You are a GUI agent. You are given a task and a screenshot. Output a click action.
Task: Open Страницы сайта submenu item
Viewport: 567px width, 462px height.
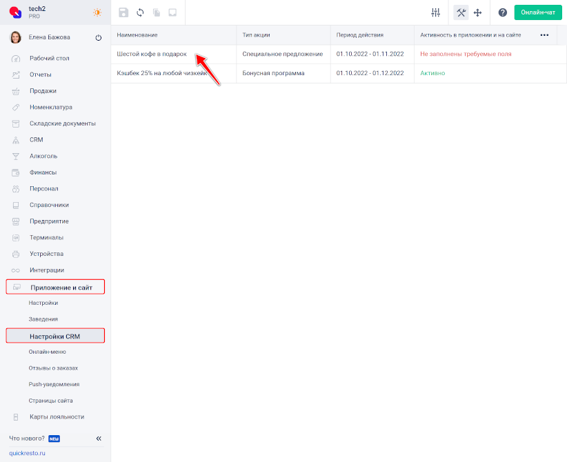pyautogui.click(x=50, y=401)
